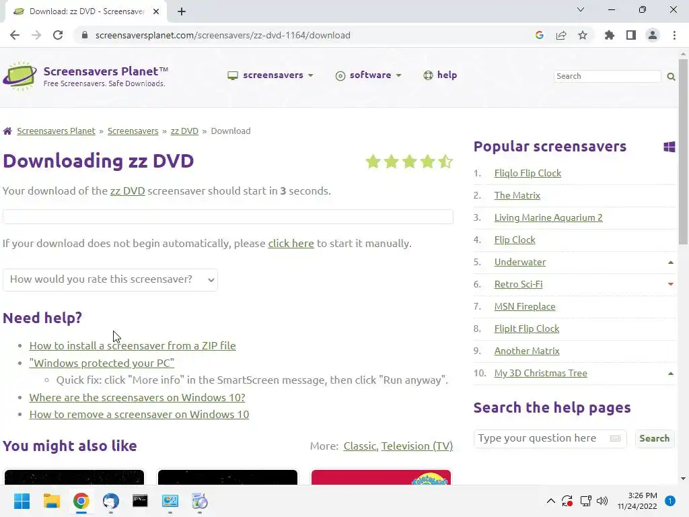
Task: Open the Screensavers breadcrumb link
Action: (133, 131)
